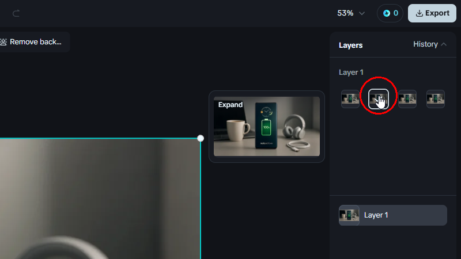The image size is (461, 259).
Task: Click the Export button
Action: (x=432, y=13)
